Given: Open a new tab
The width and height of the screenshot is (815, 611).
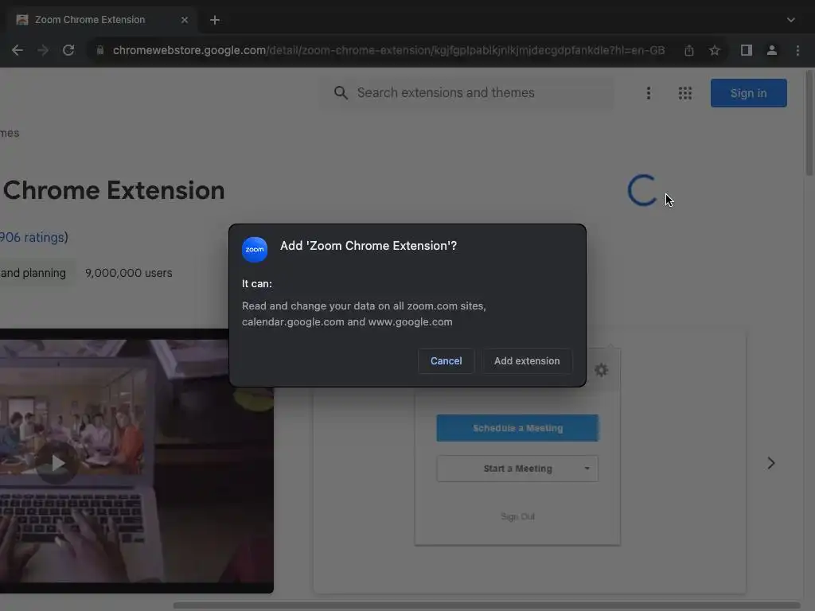Looking at the screenshot, I should [215, 20].
